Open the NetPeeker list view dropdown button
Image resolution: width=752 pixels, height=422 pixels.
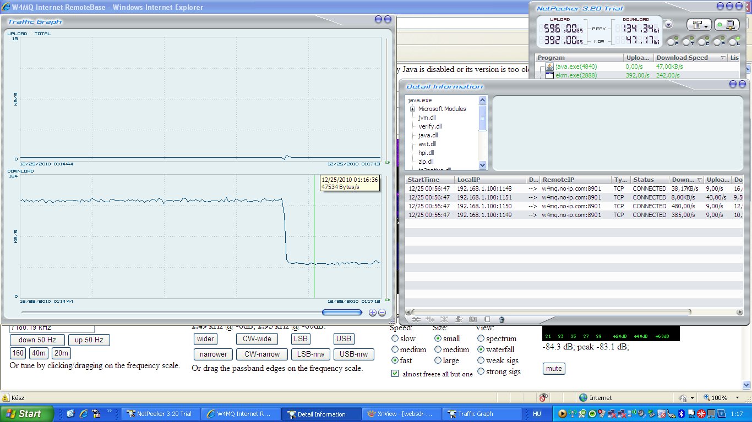[x=699, y=25]
